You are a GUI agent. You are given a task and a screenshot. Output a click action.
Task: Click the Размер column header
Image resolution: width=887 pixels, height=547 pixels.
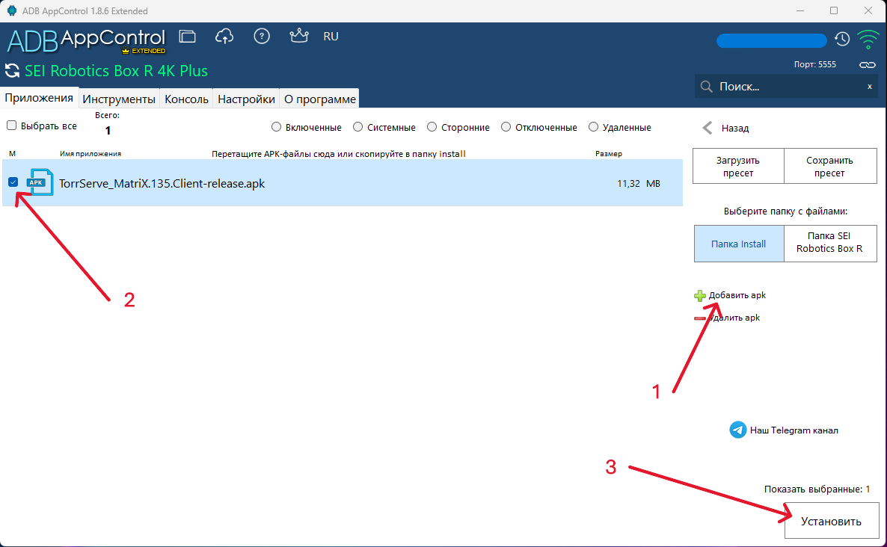609,154
